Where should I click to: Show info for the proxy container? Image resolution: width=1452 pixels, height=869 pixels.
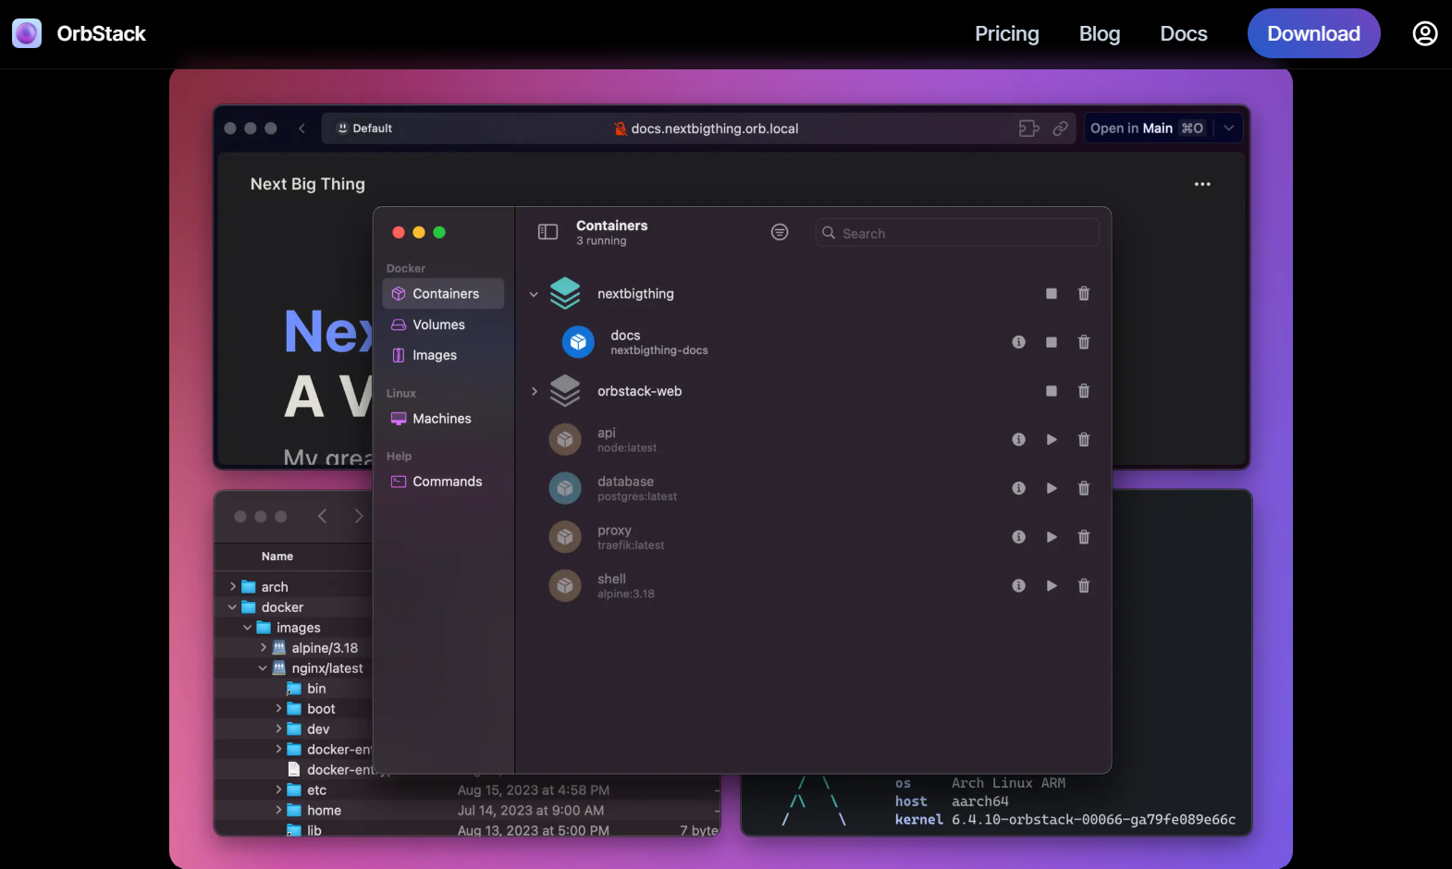[1018, 537]
